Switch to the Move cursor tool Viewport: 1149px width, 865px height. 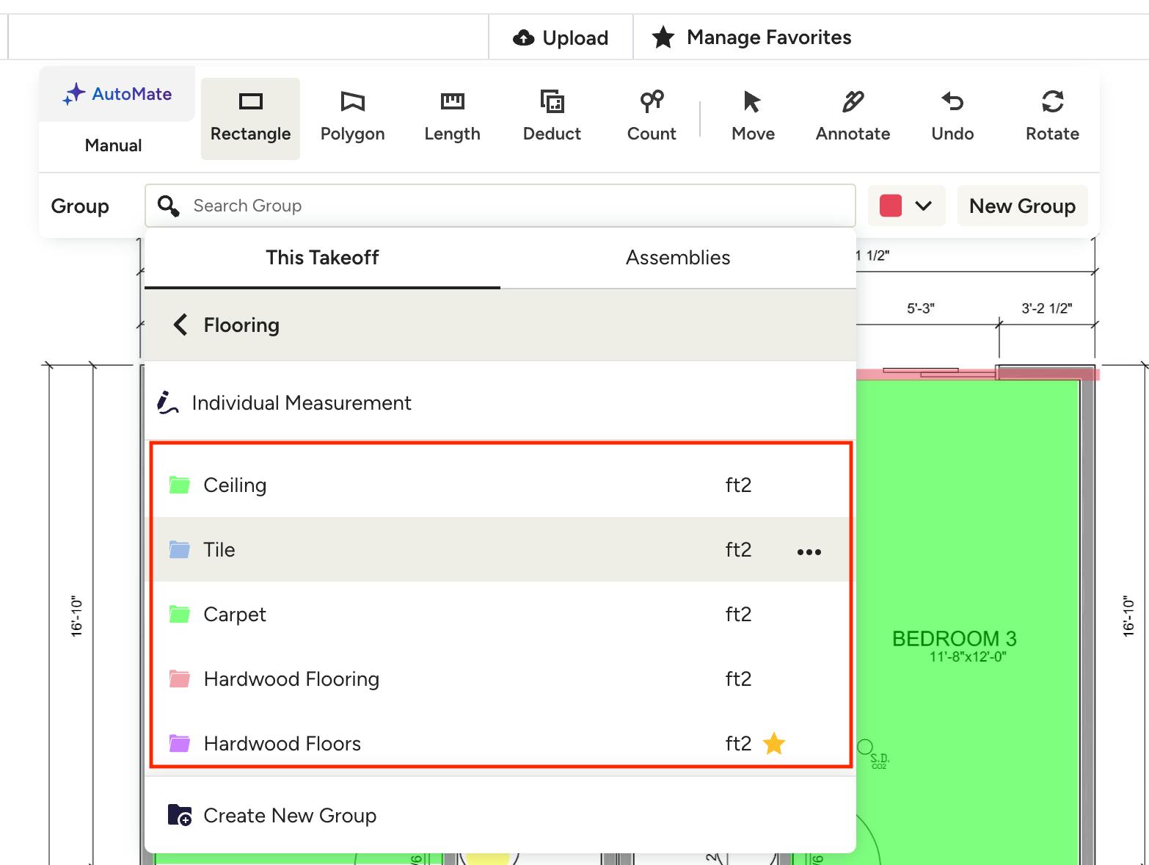click(753, 118)
